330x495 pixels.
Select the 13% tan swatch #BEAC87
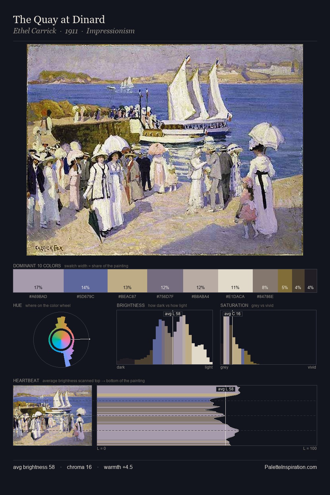127,281
